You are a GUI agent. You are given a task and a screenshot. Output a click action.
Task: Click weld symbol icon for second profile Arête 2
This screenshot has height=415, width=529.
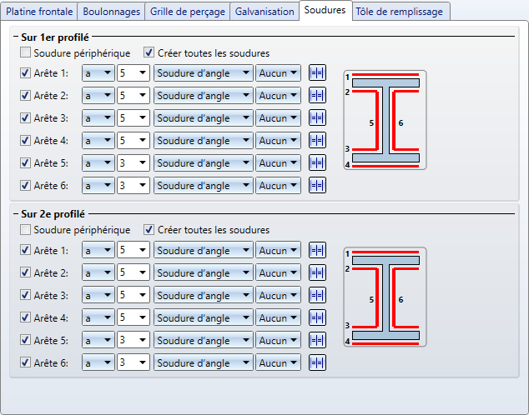point(317,273)
